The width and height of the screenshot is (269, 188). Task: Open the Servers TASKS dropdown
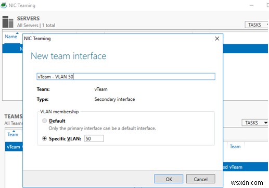pos(257,25)
